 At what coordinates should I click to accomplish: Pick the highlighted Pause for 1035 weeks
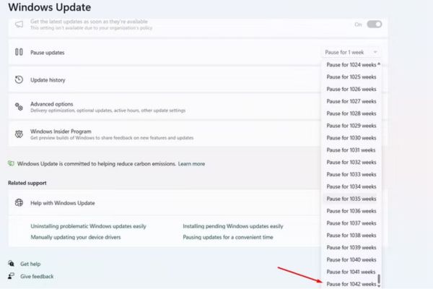(x=351, y=199)
